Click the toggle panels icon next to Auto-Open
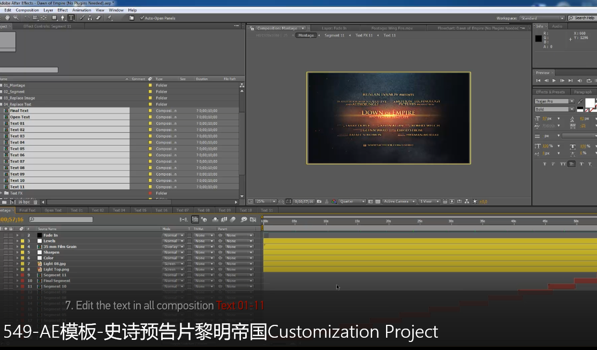This screenshot has height=350, width=597. 131,18
